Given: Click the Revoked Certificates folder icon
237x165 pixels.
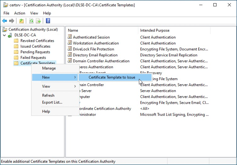Looking at the screenshot, I should coord(16,41).
